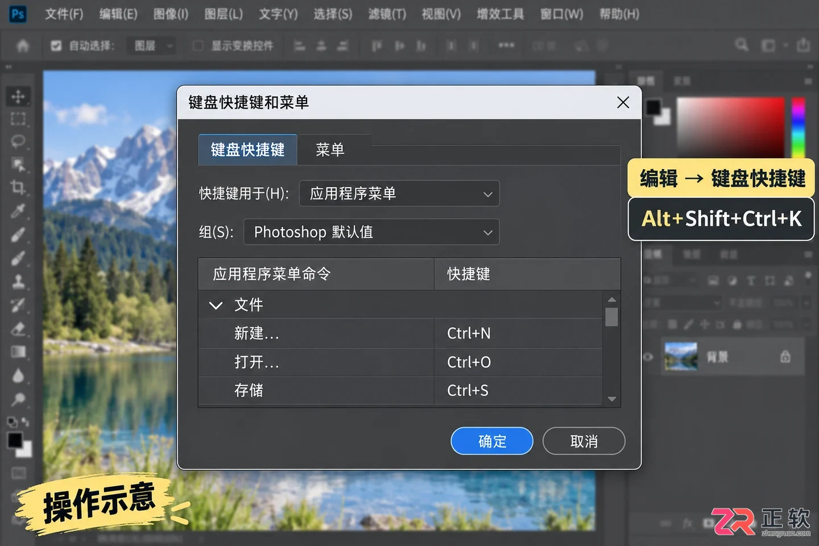Click the Ctrl+O shortcut cell

tap(518, 362)
